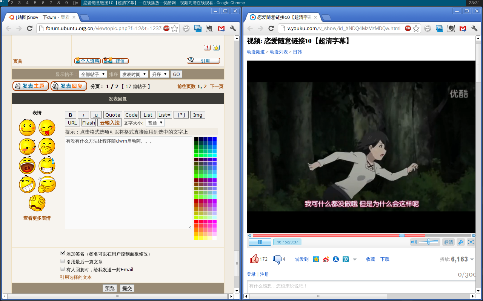
Task: Open Youku player settings wrench
Action: click(x=460, y=242)
